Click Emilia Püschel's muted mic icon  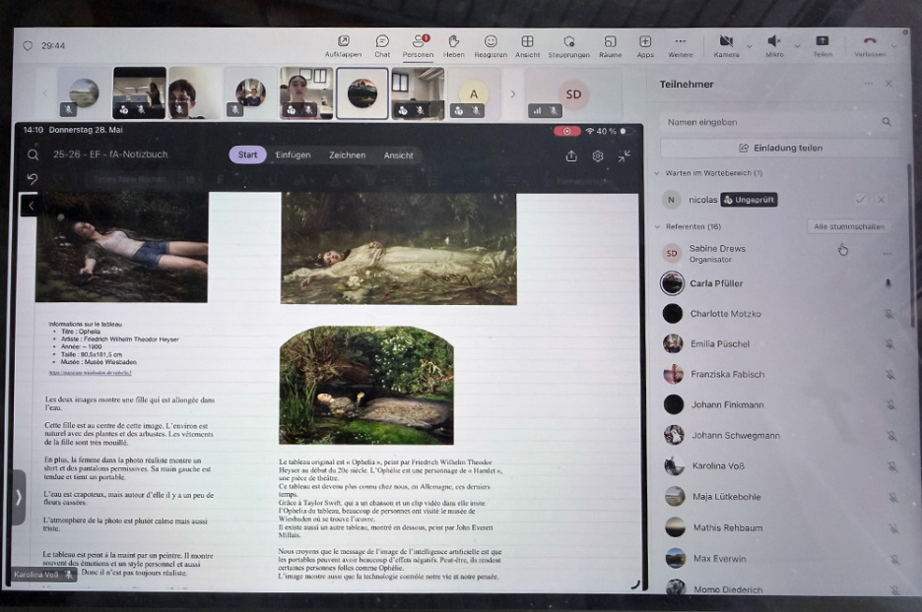click(889, 344)
